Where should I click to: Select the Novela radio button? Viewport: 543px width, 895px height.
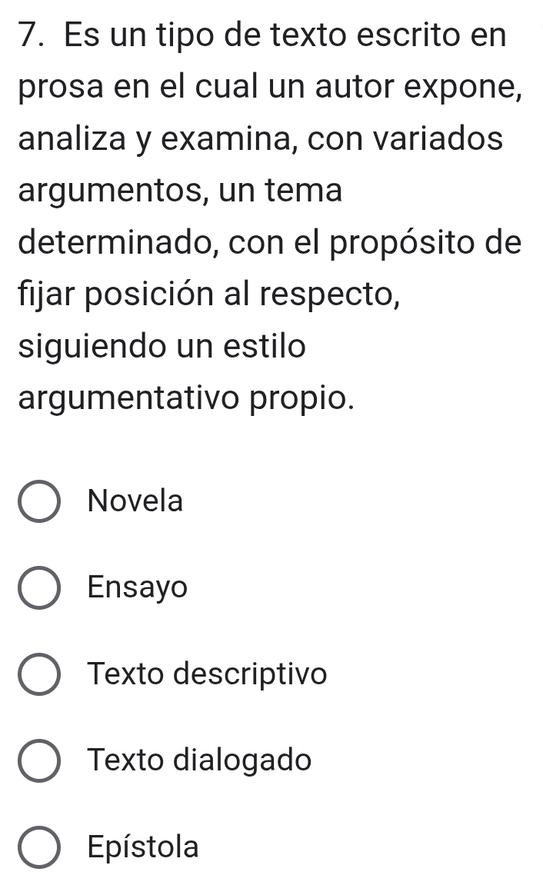pyautogui.click(x=38, y=502)
